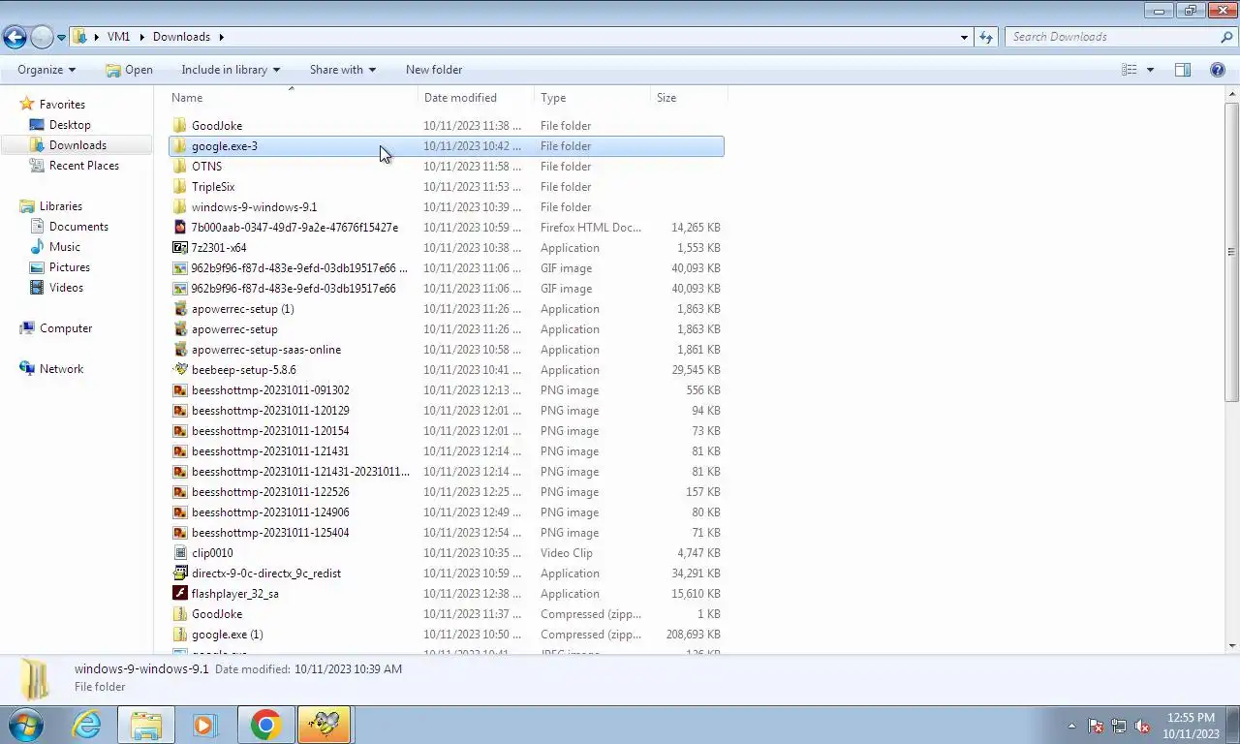The image size is (1240, 744).
Task: Select Computer in the navigation pane
Action: [66, 328]
